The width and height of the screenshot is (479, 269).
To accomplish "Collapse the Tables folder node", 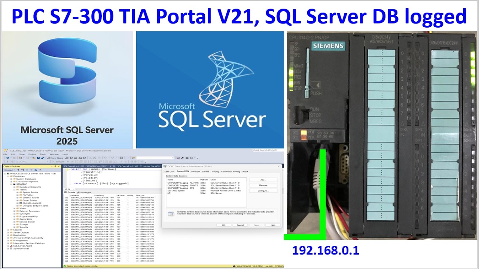I will click(x=14, y=190).
